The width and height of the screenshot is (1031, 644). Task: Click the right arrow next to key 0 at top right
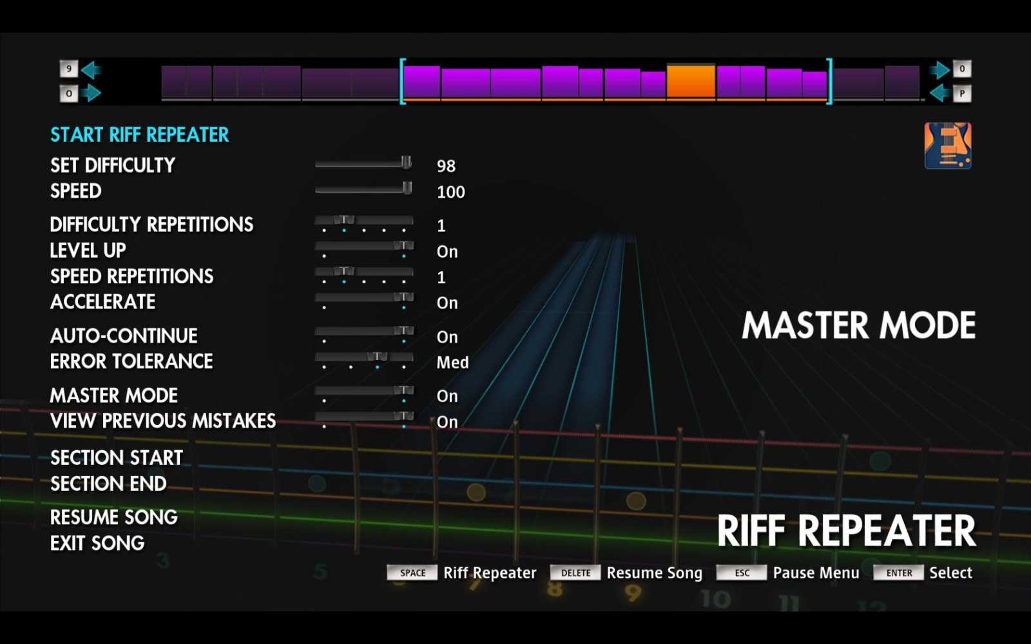[x=940, y=69]
